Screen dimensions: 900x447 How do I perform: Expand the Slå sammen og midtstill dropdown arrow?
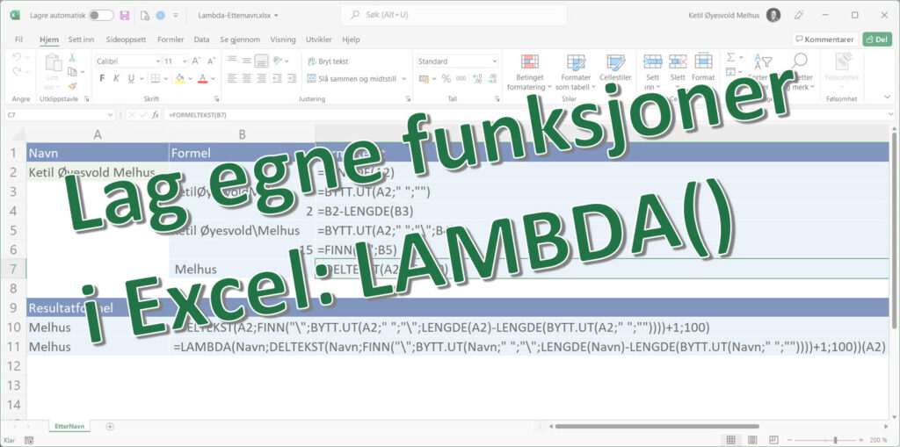(x=405, y=79)
